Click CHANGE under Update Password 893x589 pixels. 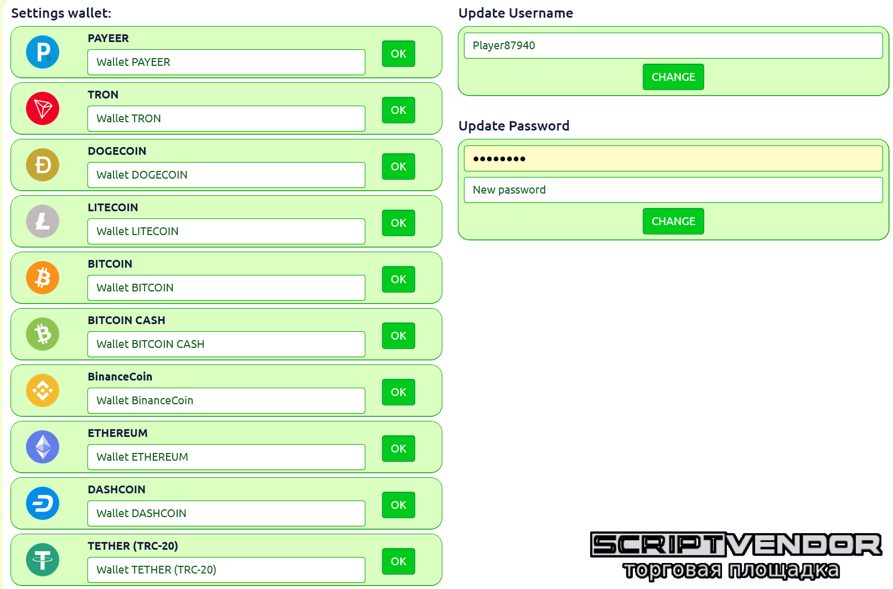pyautogui.click(x=673, y=221)
